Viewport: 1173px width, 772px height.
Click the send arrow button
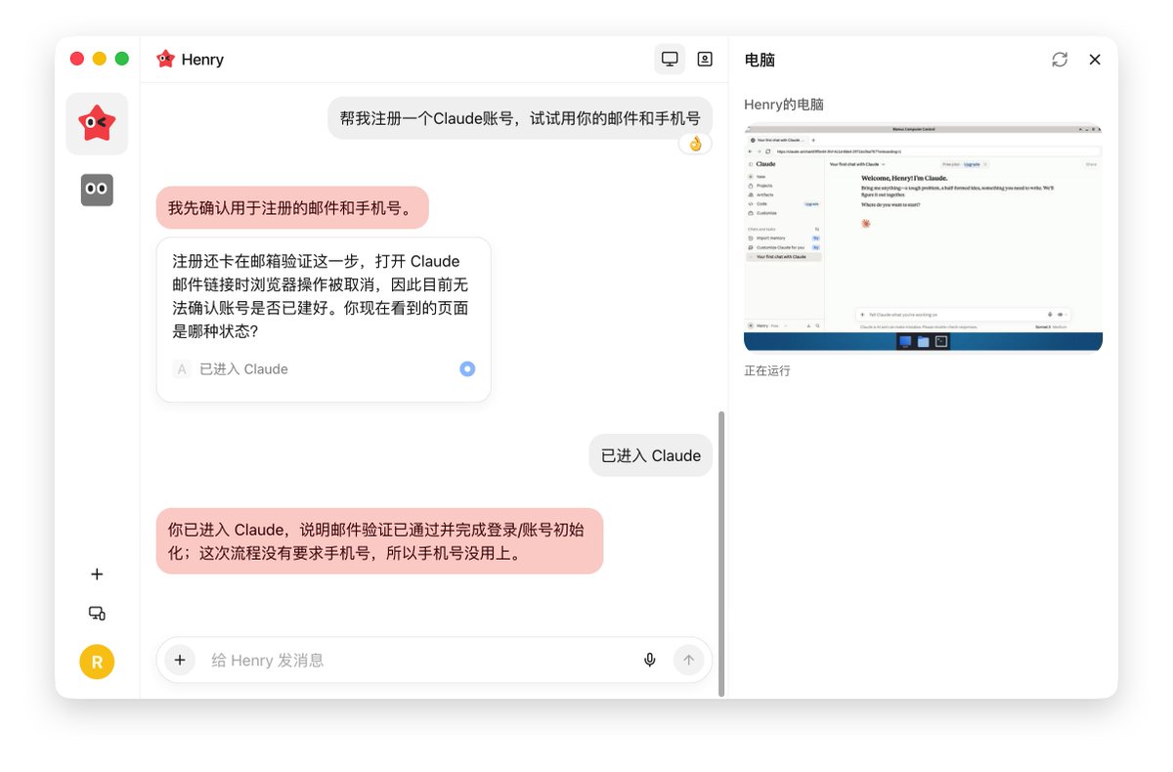coord(688,661)
